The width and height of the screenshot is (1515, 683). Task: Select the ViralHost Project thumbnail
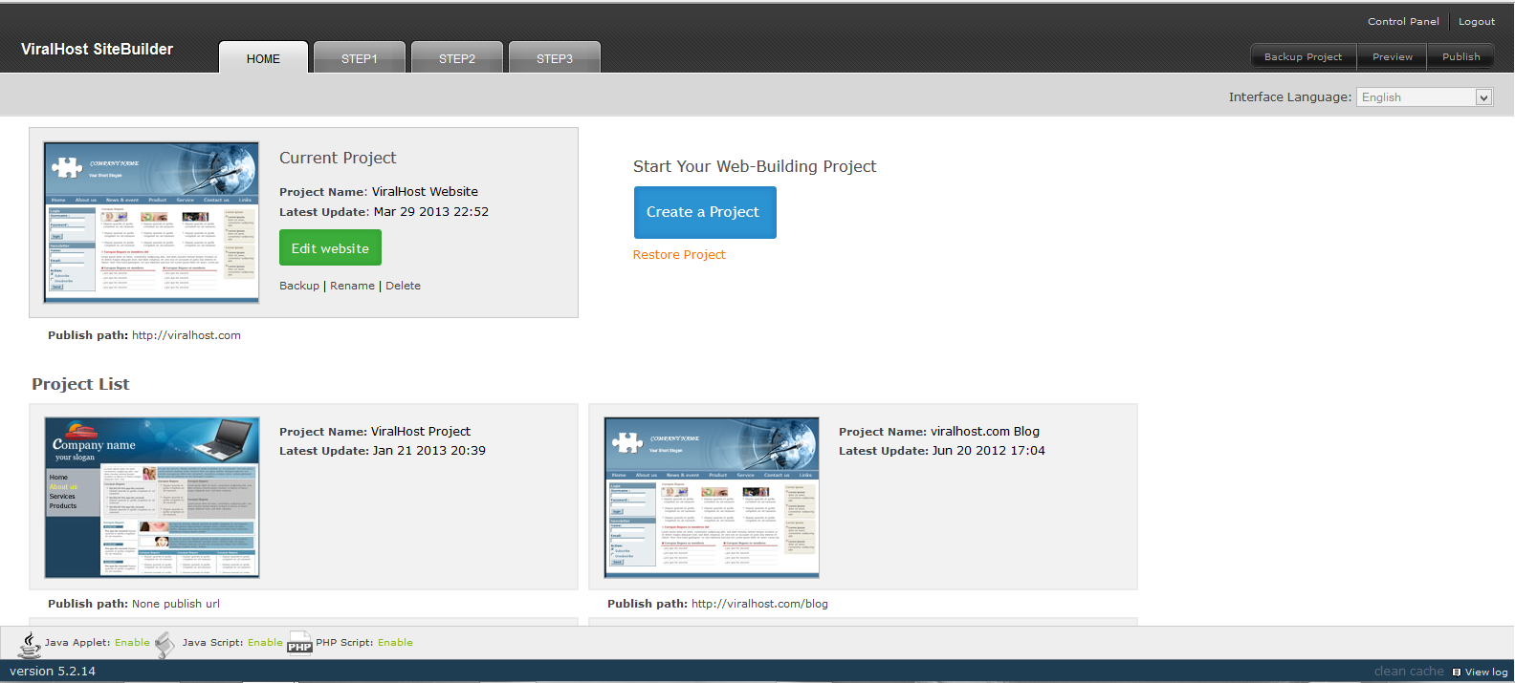[x=151, y=497]
